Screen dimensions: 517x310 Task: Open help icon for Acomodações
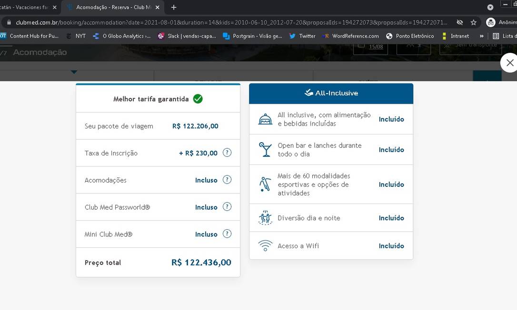[x=227, y=180]
